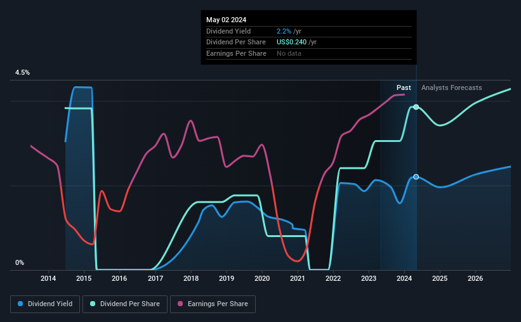The width and height of the screenshot is (521, 322).
Task: Click the tooltip's Dividend Yield row label
Action: click(228, 31)
